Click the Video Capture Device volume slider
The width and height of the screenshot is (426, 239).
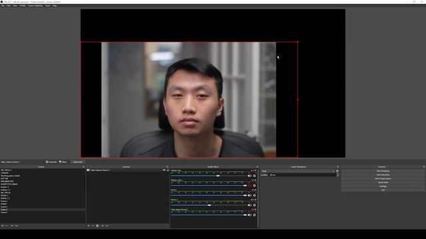208,215
